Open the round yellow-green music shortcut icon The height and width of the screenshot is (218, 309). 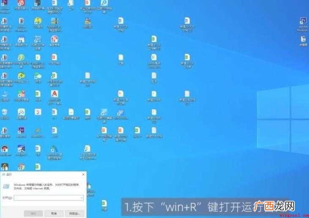[38, 21]
